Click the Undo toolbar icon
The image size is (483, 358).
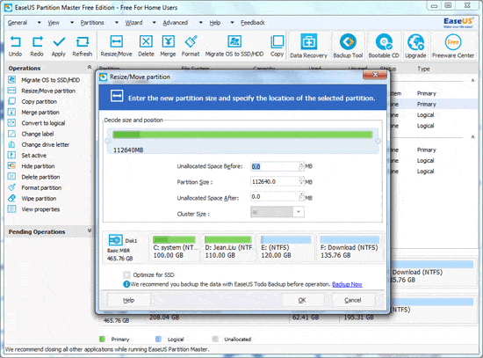(15, 46)
